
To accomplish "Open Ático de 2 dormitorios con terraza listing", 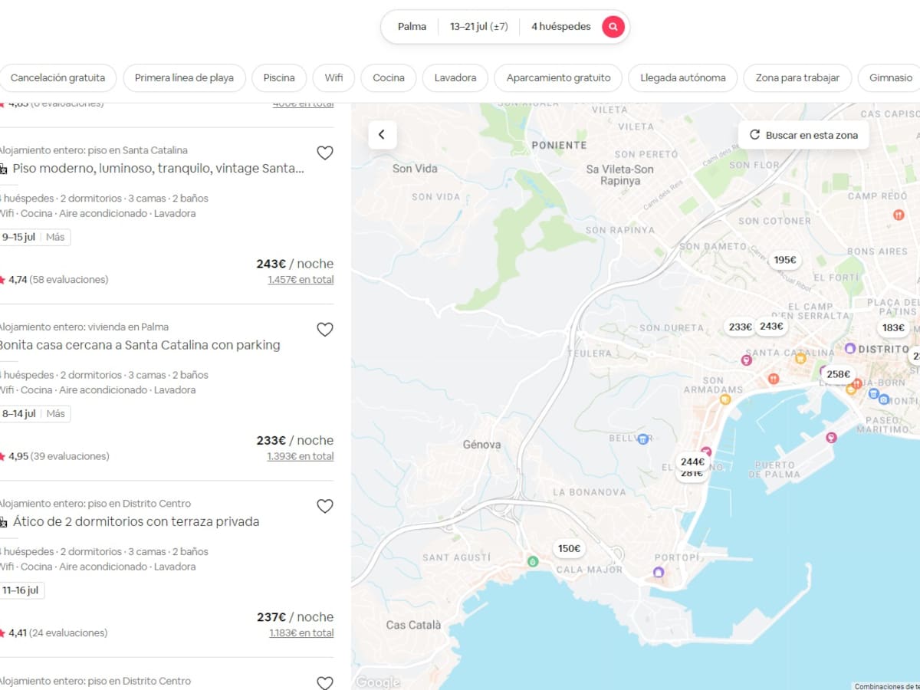I will click(x=136, y=521).
